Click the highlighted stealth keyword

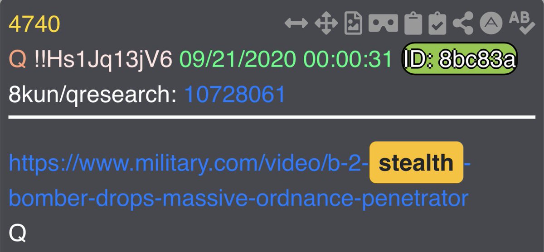pyautogui.click(x=416, y=162)
